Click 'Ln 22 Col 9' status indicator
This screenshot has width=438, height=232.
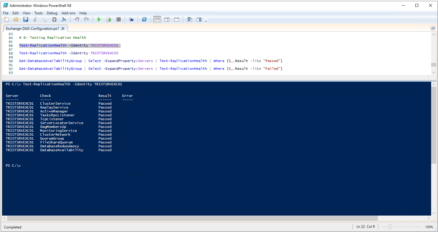366,227
